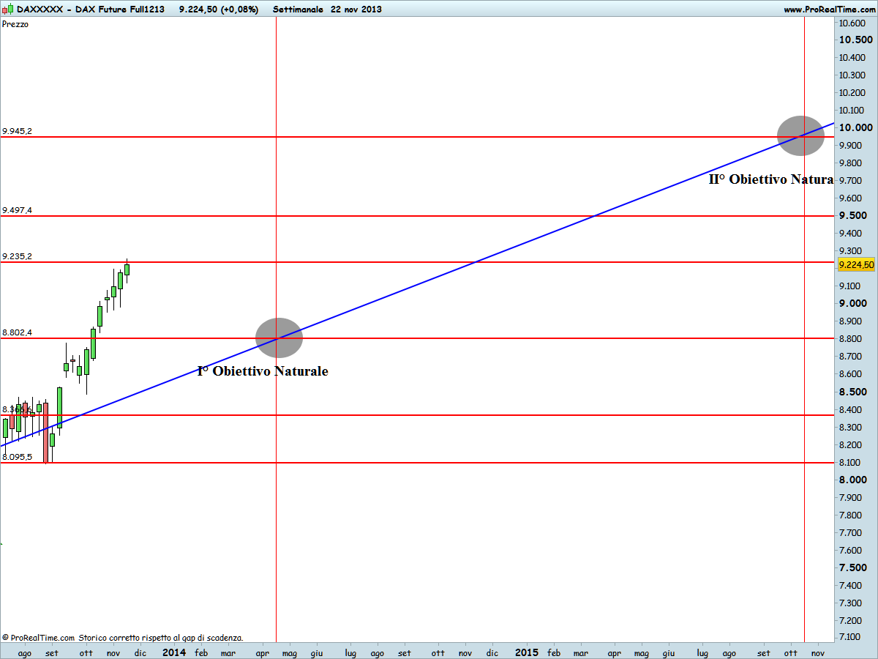Click the II° Obiettivo Natura annotation
This screenshot has width=878, height=659.
[x=771, y=179]
